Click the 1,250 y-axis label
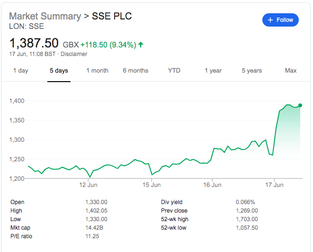The height and width of the screenshot is (252, 313). tap(17, 159)
